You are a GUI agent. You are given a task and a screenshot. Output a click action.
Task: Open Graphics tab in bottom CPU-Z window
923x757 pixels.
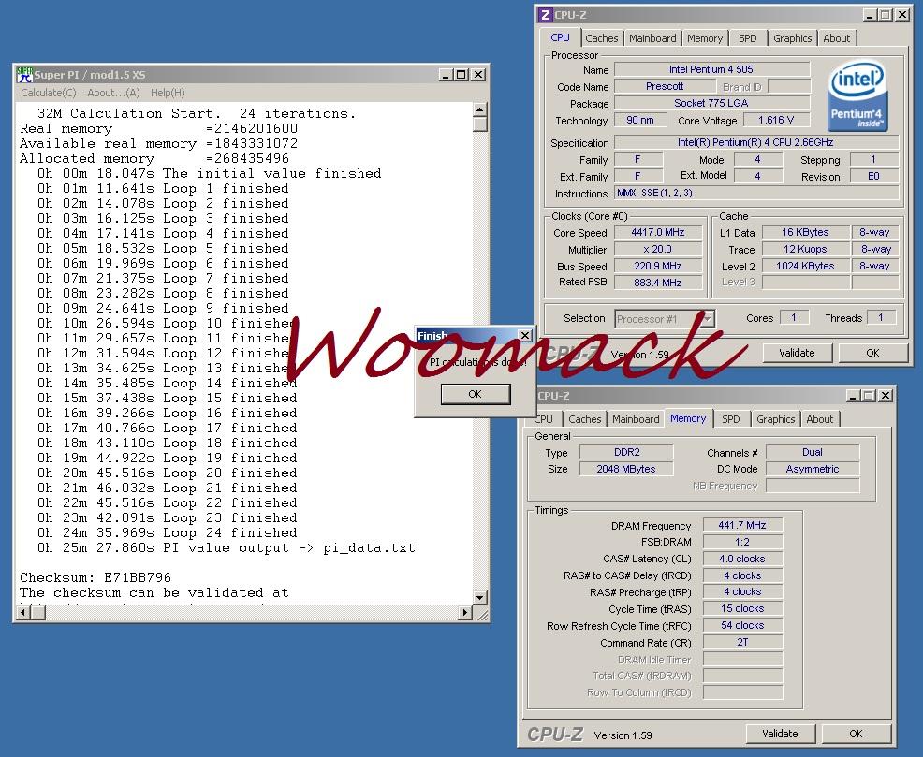coord(775,419)
